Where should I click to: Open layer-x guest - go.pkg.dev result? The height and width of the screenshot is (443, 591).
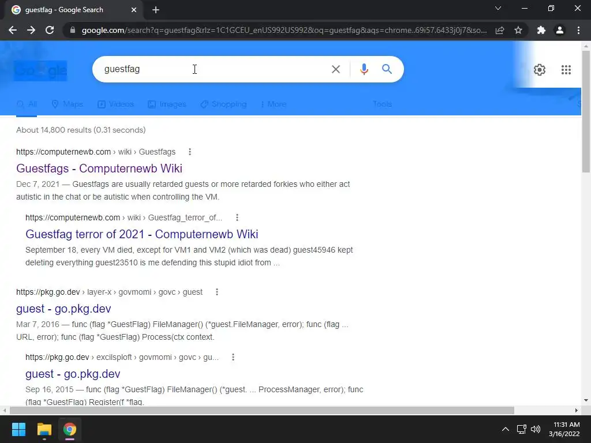(x=63, y=309)
